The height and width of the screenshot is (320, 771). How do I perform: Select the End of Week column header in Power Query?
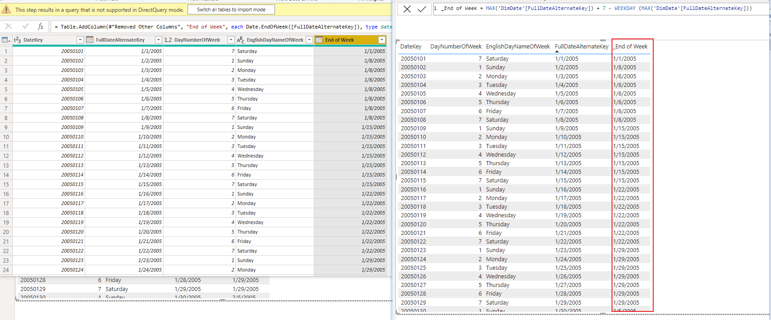pyautogui.click(x=350, y=40)
